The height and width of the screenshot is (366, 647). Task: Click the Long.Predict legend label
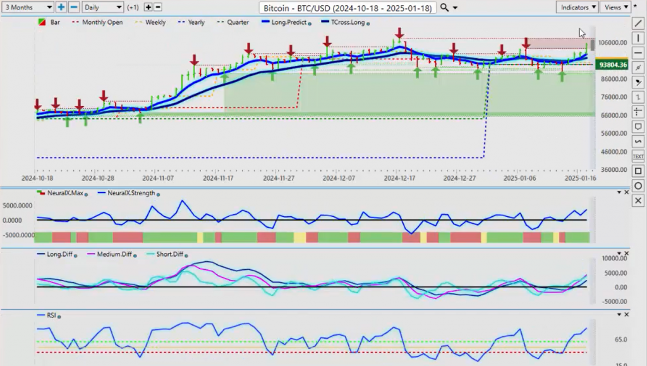point(289,22)
